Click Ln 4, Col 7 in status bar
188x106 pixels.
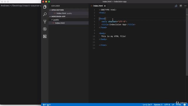coord(147,105)
